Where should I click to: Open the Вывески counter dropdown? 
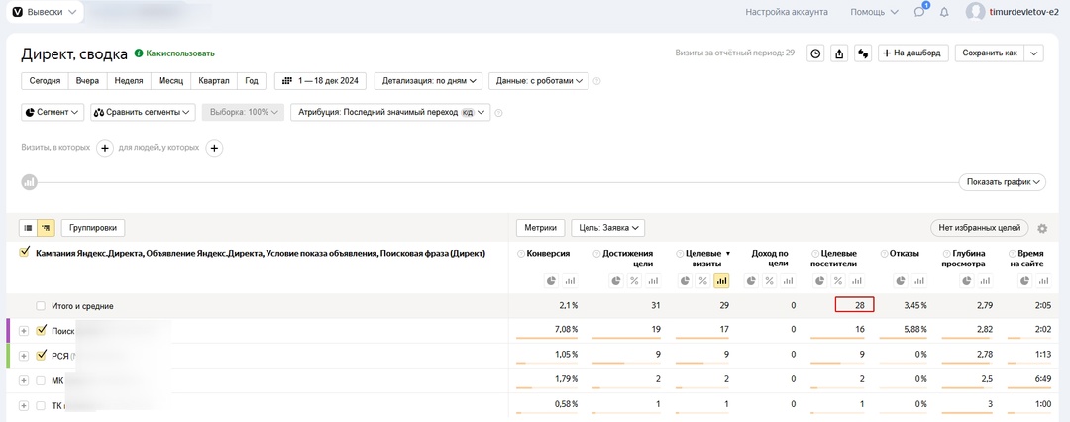pos(45,12)
